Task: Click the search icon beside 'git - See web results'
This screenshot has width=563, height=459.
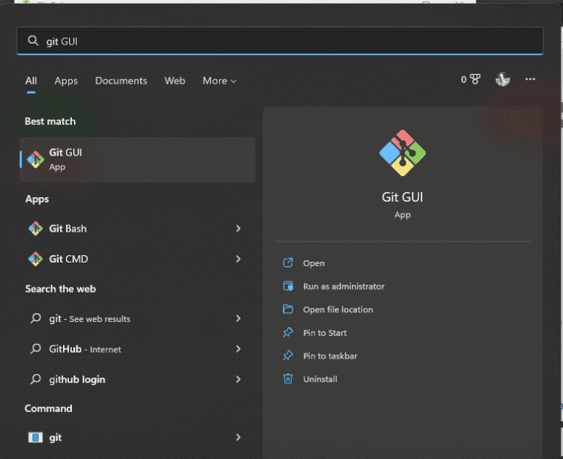Action: tap(35, 318)
